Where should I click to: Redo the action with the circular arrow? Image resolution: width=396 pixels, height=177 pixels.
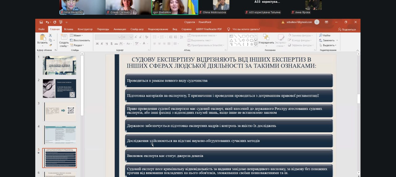[55, 22]
